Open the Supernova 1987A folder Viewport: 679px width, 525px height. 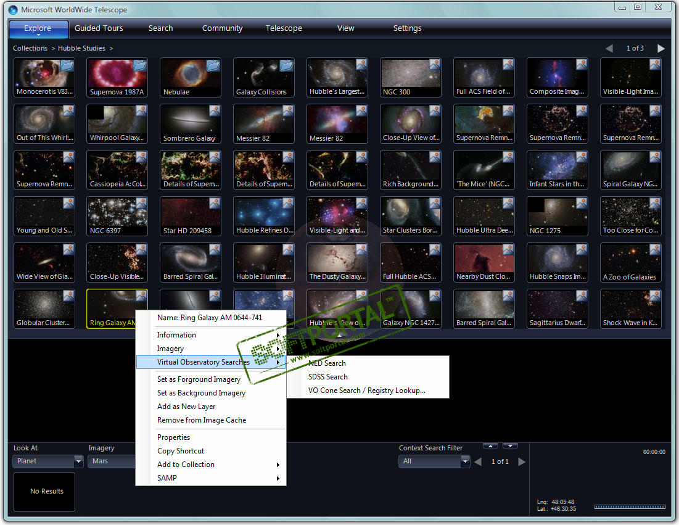pyautogui.click(x=117, y=78)
